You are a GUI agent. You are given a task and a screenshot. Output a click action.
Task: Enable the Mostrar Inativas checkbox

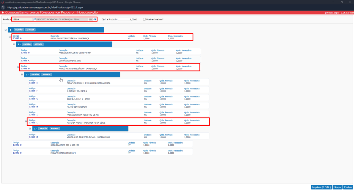pos(145,19)
